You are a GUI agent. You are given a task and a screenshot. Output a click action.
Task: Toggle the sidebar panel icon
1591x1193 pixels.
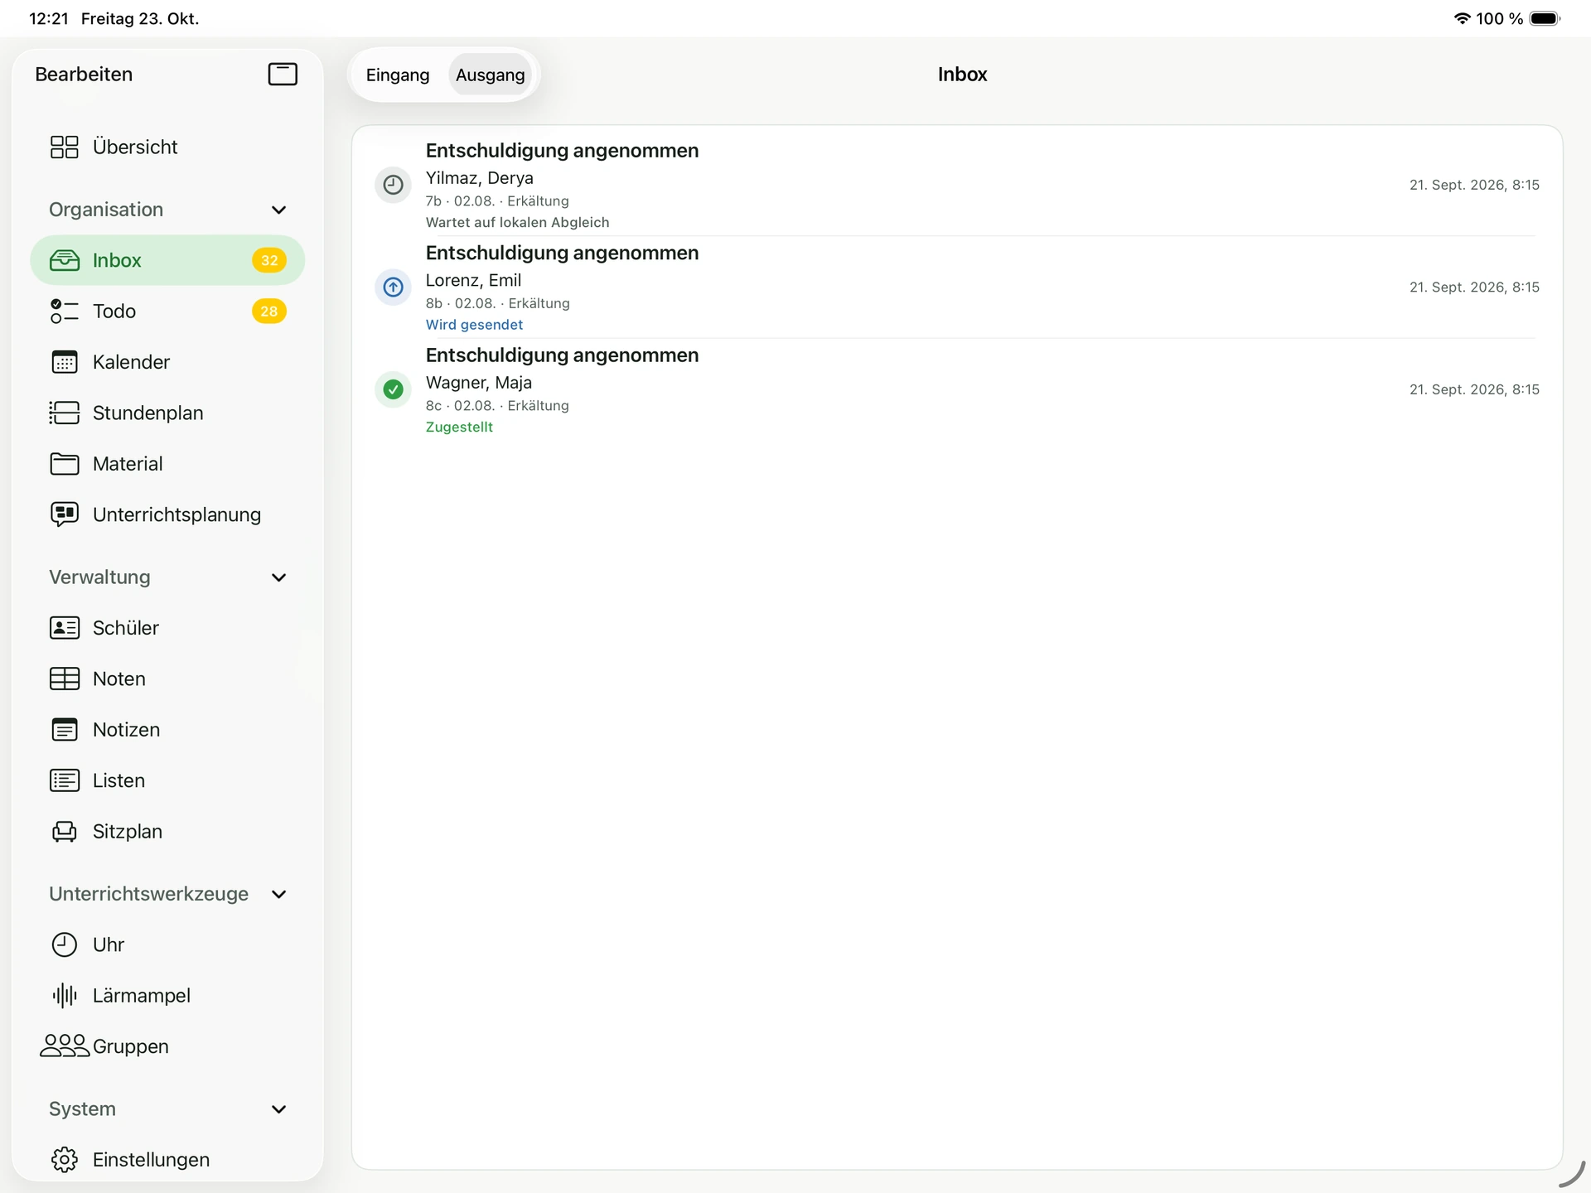pos(283,75)
